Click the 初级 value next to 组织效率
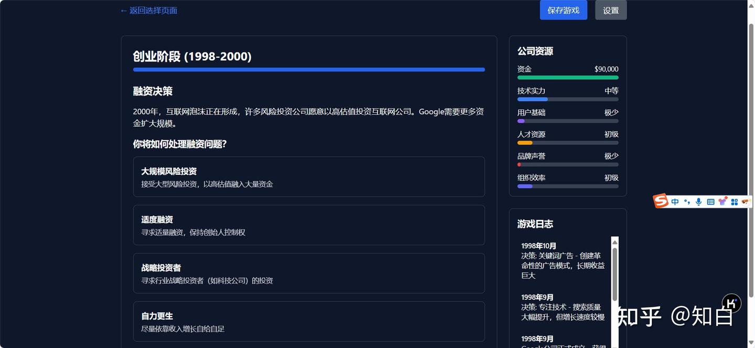Viewport: 755px width, 348px height. (x=611, y=178)
